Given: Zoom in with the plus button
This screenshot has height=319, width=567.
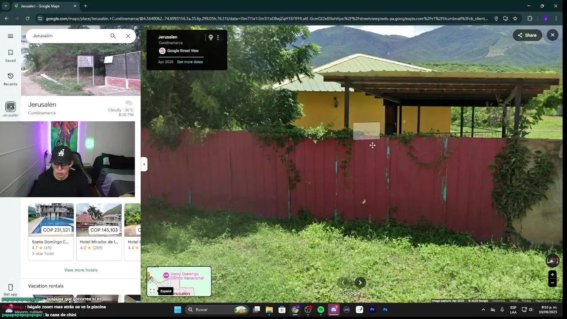Looking at the screenshot, I should (x=552, y=275).
